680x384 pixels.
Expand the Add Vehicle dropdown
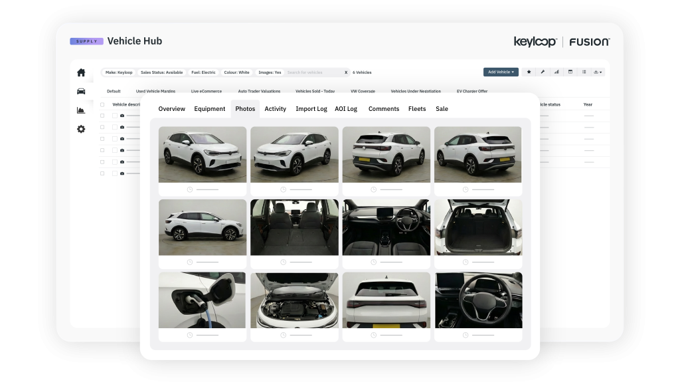click(501, 72)
